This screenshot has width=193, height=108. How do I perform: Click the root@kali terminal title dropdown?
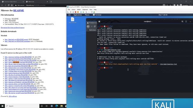[148, 22]
